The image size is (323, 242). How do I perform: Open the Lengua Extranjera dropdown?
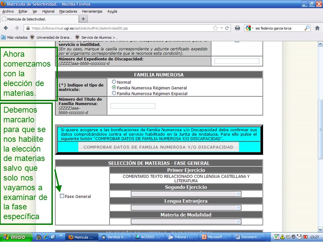coord(186,208)
